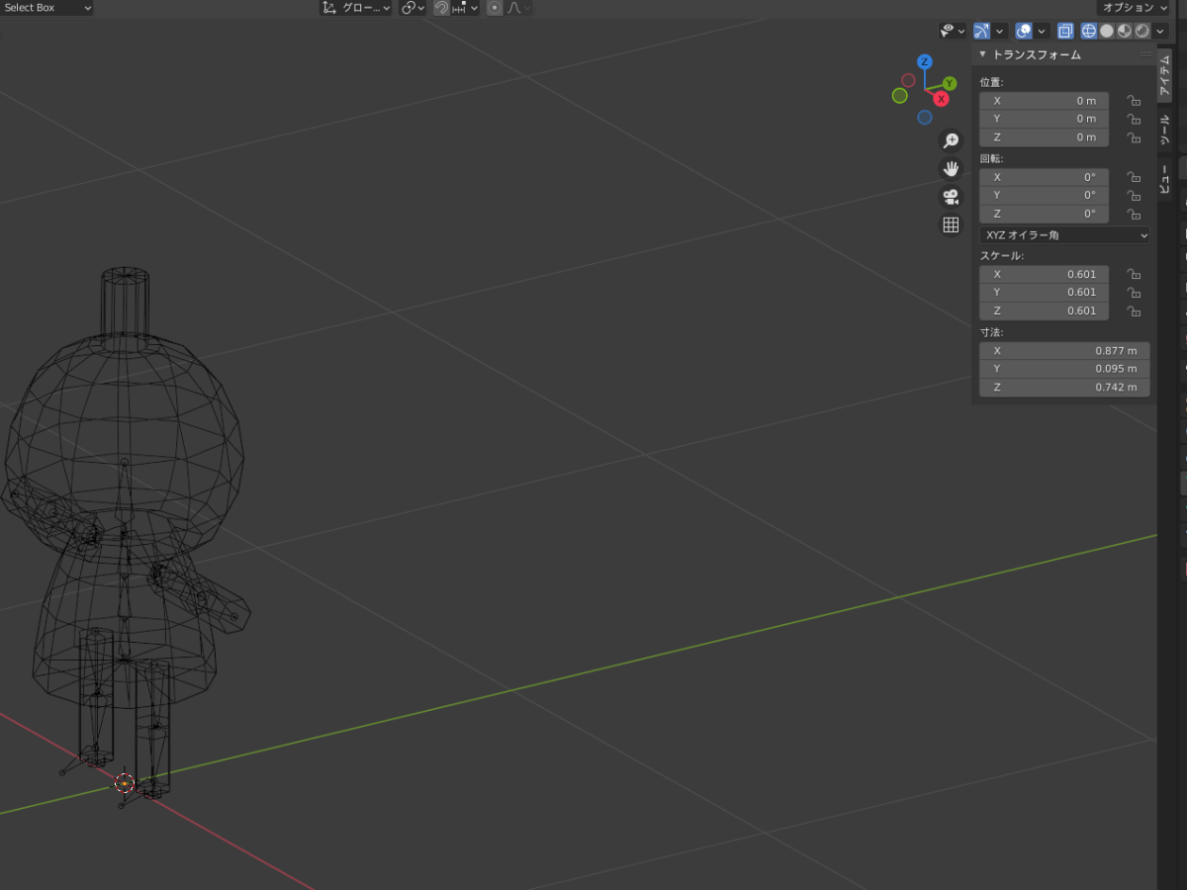The height and width of the screenshot is (890, 1187).
Task: Select the Zoom icon in the viewport sidebar
Action: pos(950,139)
